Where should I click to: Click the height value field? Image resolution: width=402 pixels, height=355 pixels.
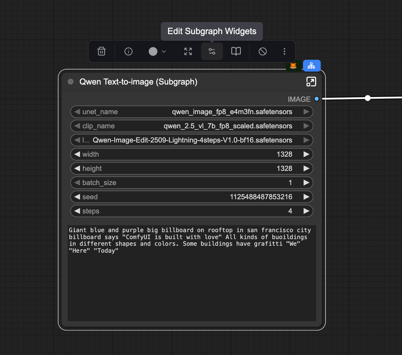tap(192, 168)
